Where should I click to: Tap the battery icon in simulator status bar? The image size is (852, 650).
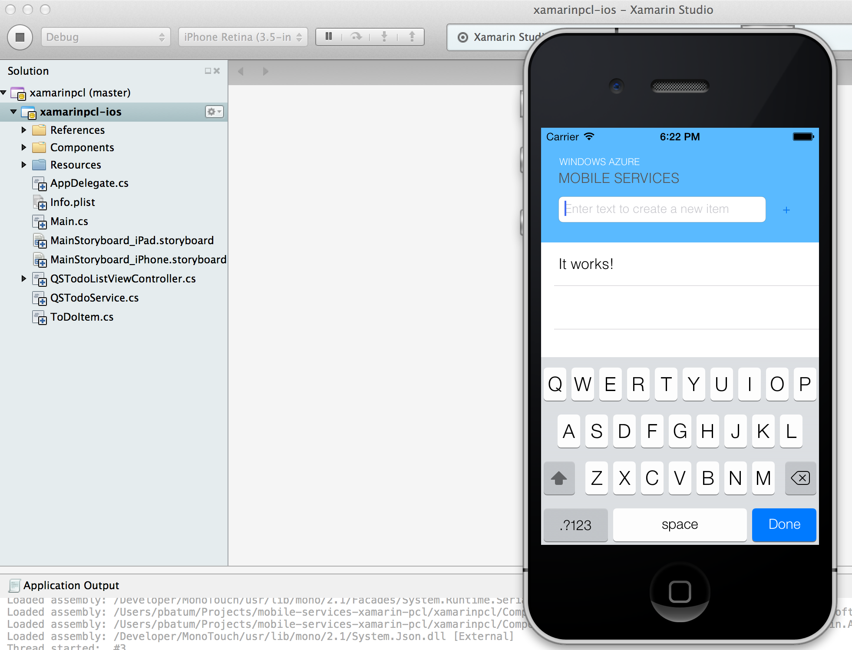803,137
